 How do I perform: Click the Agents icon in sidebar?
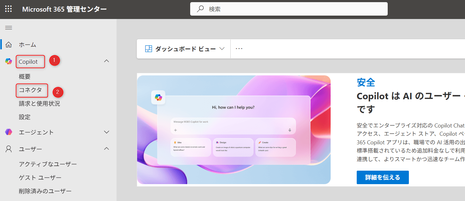pos(9,132)
